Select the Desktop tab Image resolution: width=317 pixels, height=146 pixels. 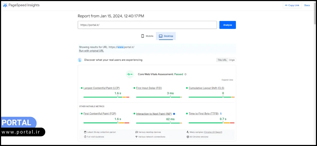pyautogui.click(x=166, y=36)
